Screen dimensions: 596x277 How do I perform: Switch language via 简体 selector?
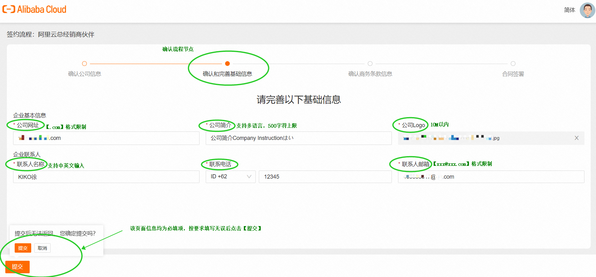pyautogui.click(x=569, y=10)
